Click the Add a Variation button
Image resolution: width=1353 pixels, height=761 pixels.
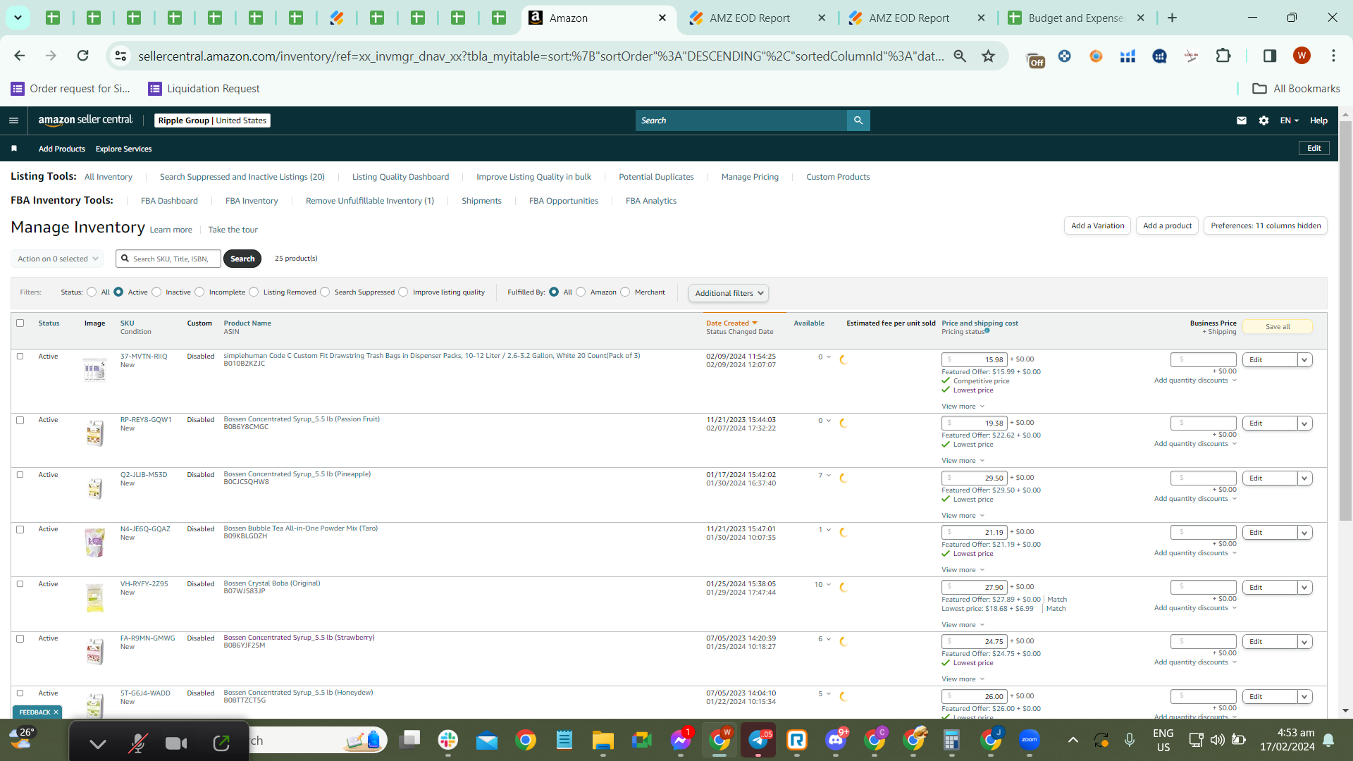[x=1097, y=226]
